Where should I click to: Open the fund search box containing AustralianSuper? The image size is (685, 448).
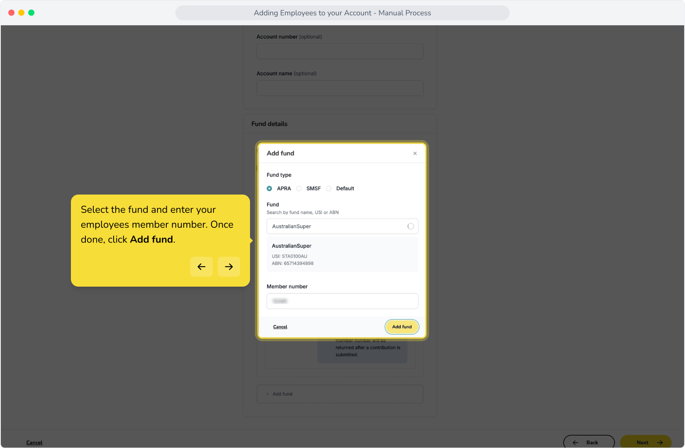342,226
